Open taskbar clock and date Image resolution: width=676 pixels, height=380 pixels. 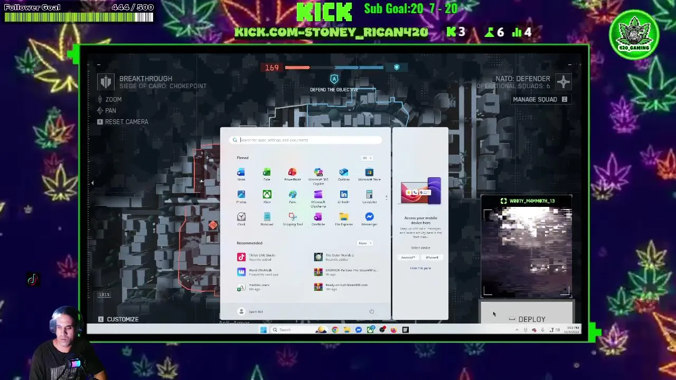coord(571,330)
